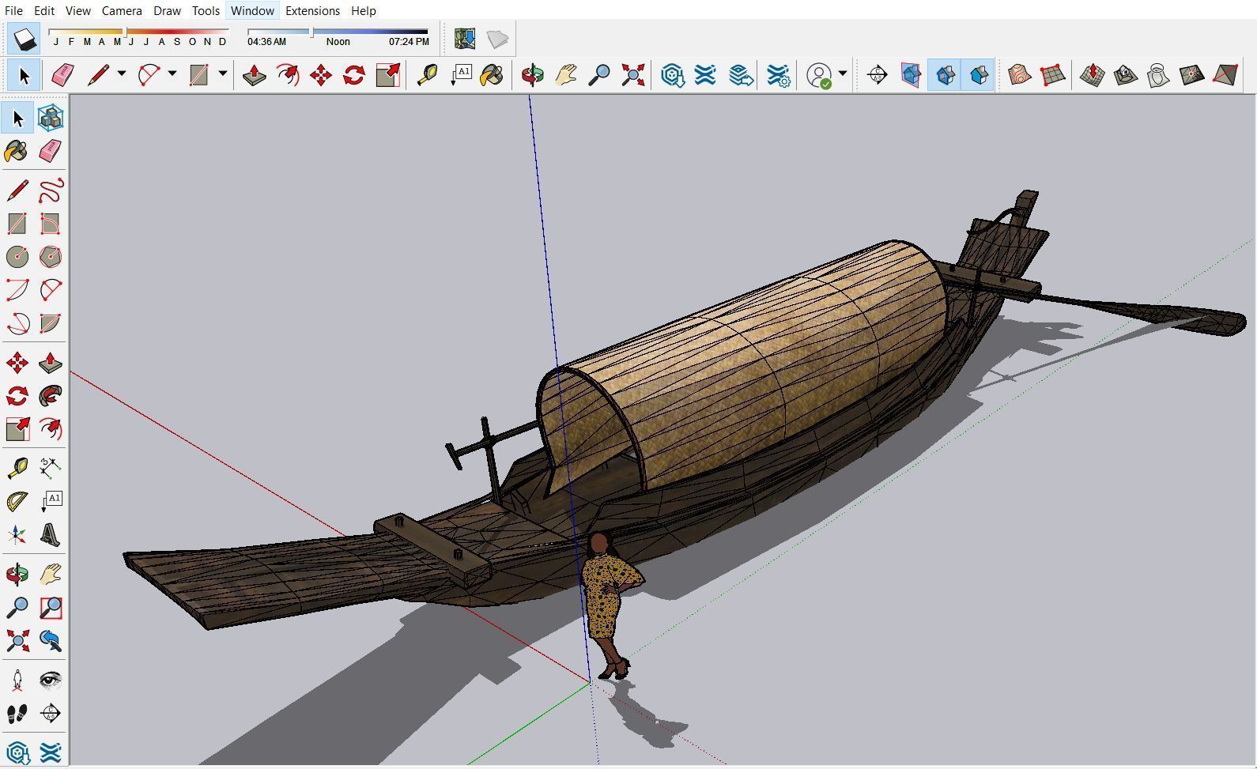
Task: Select the Sandbox Stamp tool
Action: (x=1125, y=75)
